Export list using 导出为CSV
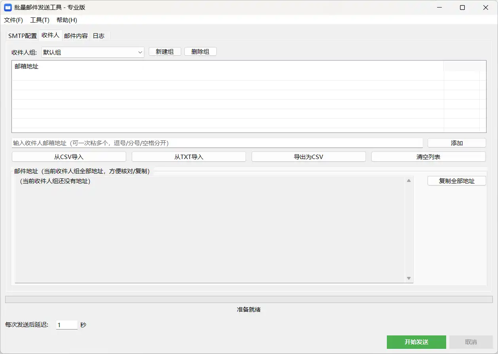Viewport: 498px width, 354px height. [309, 157]
